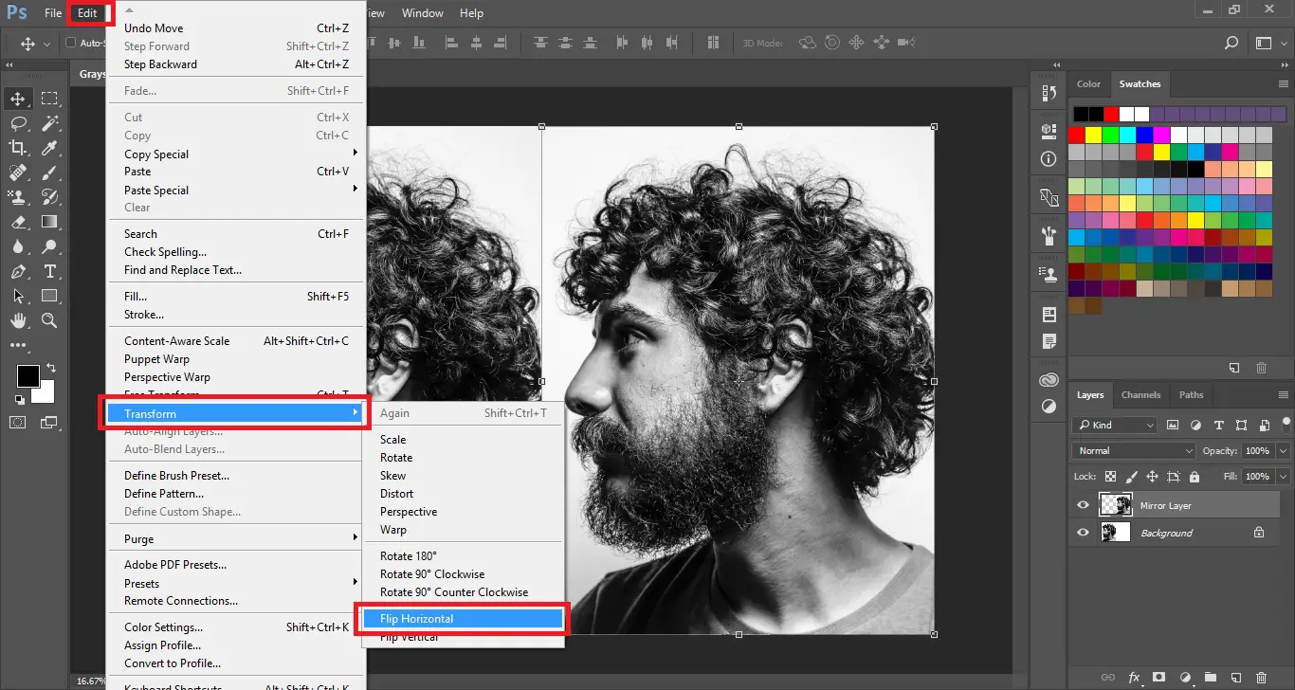The height and width of the screenshot is (690, 1295).
Task: Choose Flip Horizontal from the Transform submenu
Action: (462, 619)
